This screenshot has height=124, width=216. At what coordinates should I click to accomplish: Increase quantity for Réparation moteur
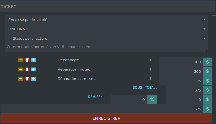34,69
